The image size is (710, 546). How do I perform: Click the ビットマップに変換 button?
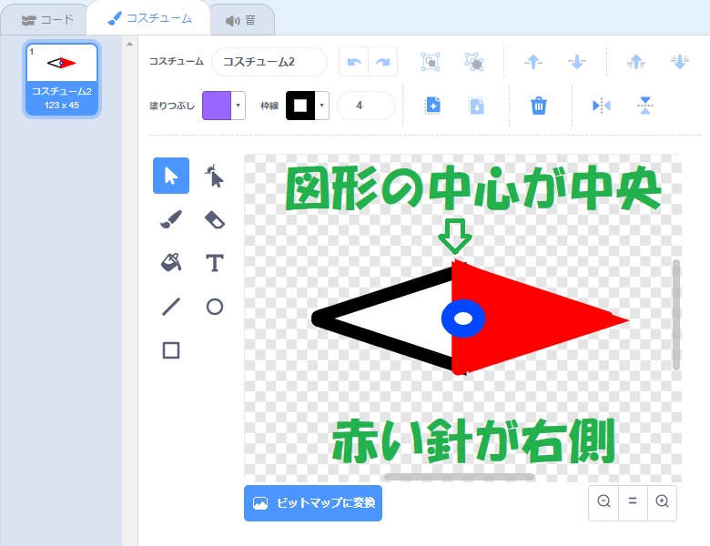point(313,503)
